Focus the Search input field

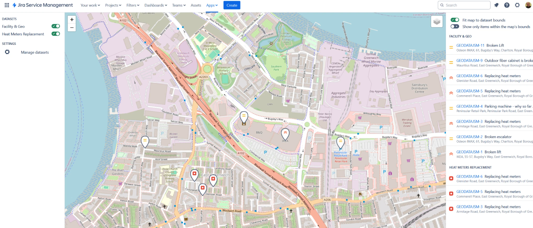point(464,5)
